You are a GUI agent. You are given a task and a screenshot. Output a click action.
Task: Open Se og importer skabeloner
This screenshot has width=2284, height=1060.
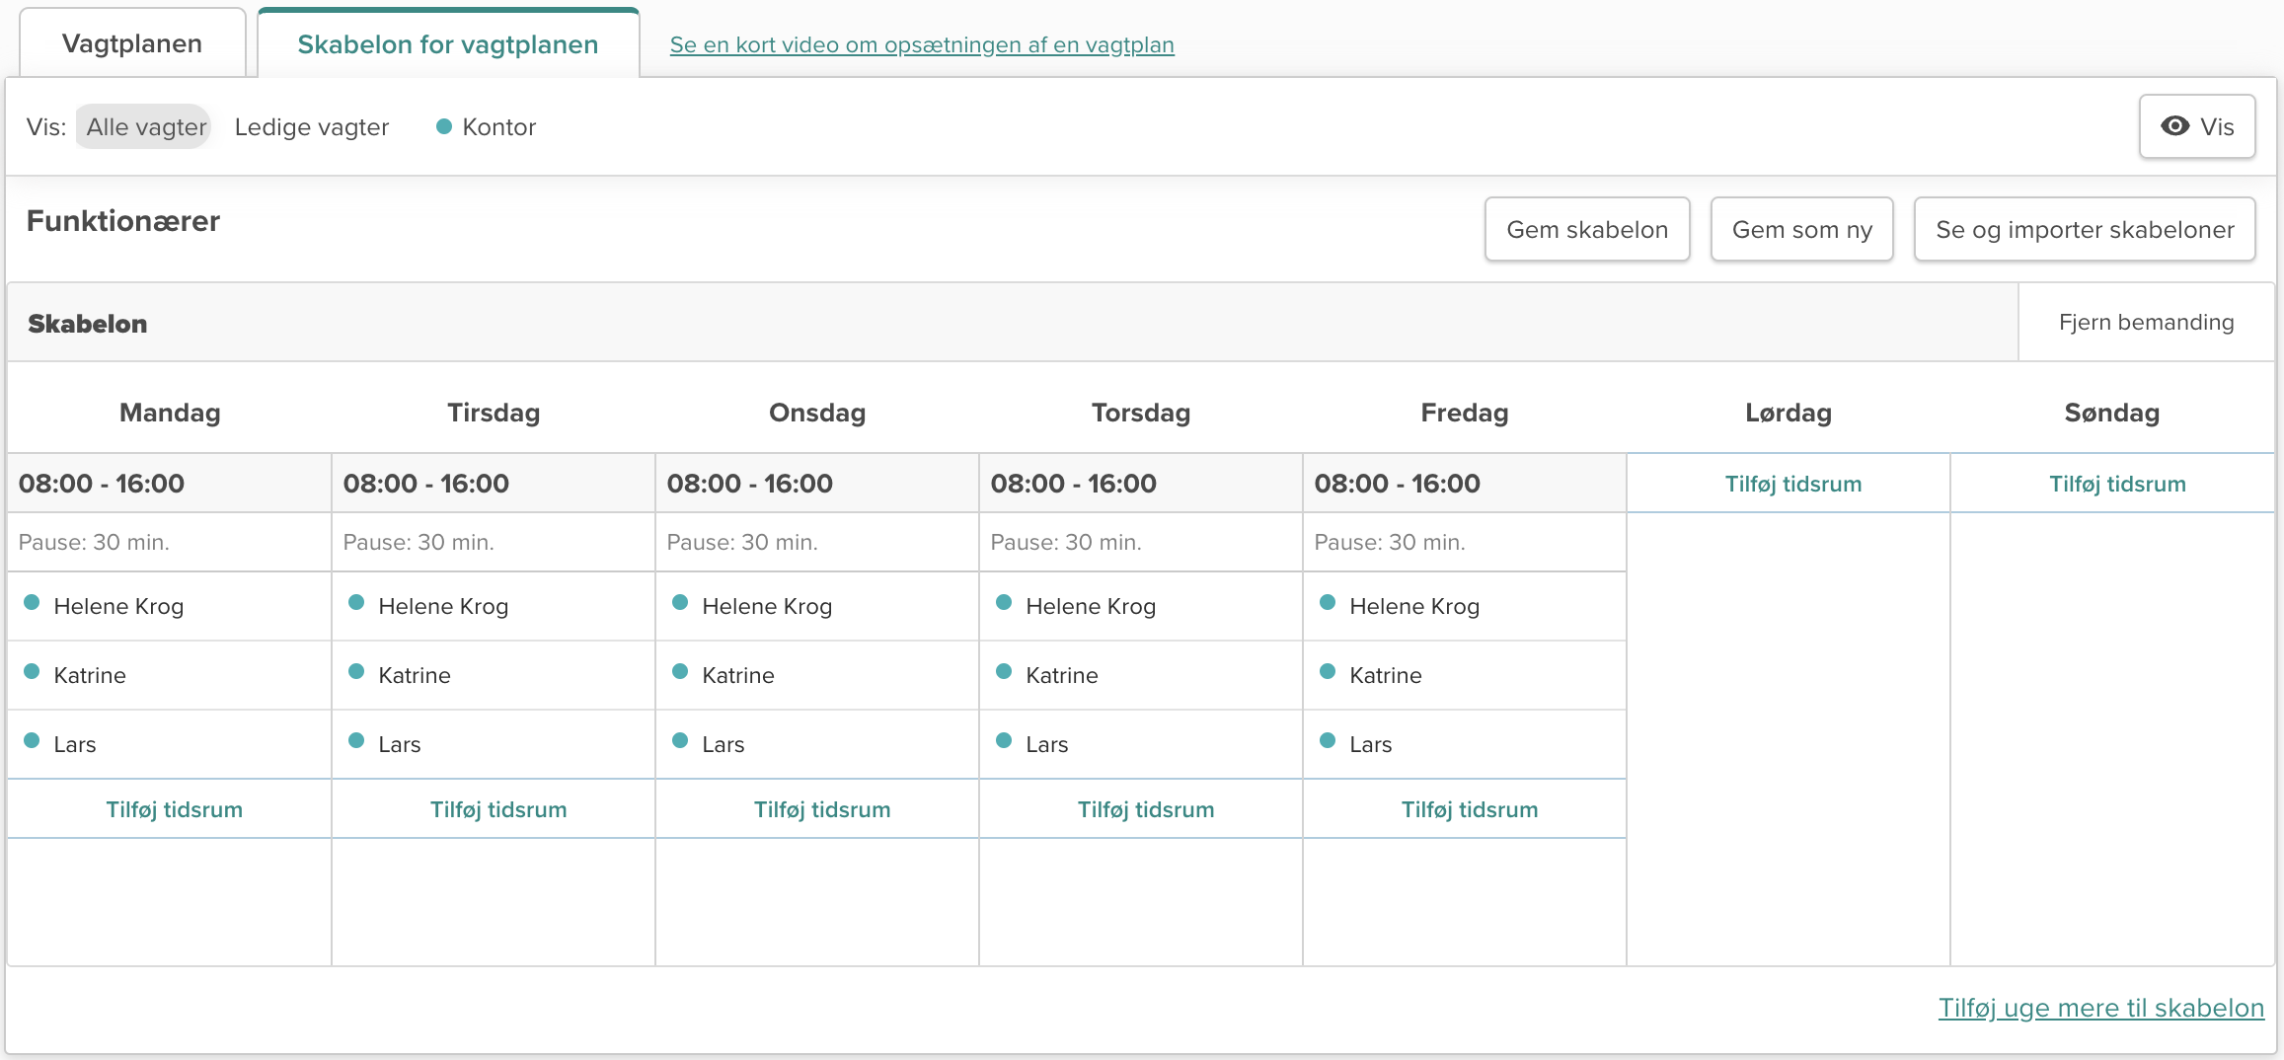click(2084, 230)
